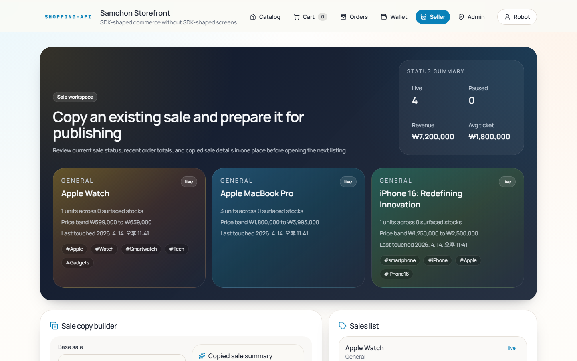Image resolution: width=577 pixels, height=361 pixels.
Task: Click the #Watch tag
Action: pos(104,249)
